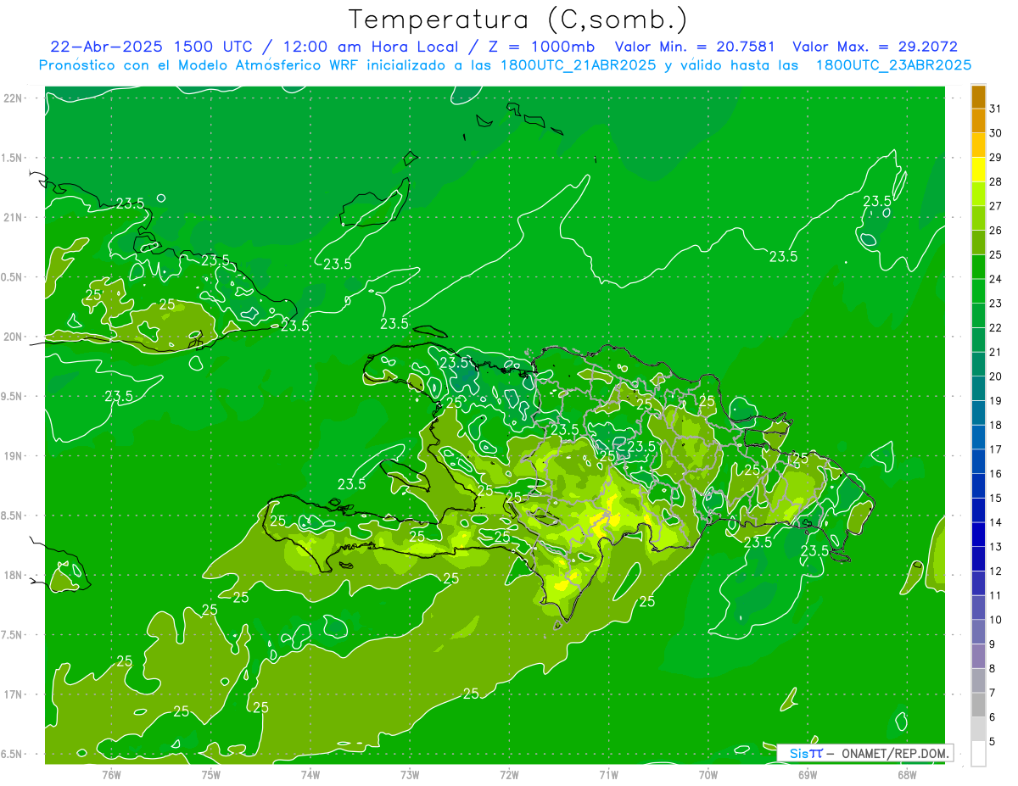Pick the blue swatch between 14 and 15
1018x786 pixels.
point(978,510)
